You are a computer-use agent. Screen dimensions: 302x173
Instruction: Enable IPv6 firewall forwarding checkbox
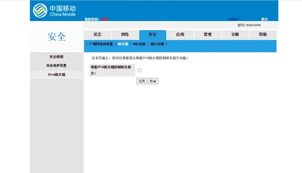pos(140,70)
